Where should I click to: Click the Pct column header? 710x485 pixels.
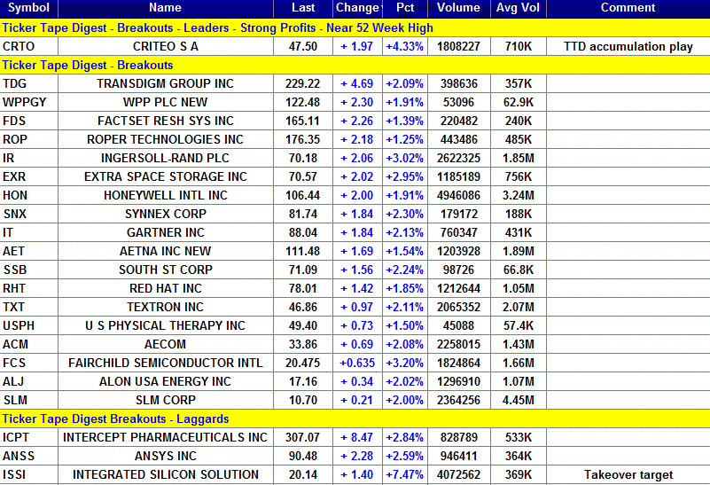[x=405, y=8]
